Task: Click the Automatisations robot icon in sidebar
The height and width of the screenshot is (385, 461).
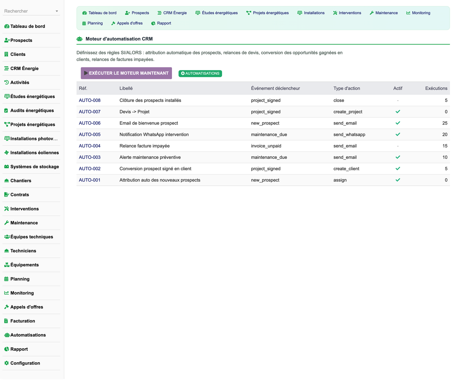Action: click(7, 335)
